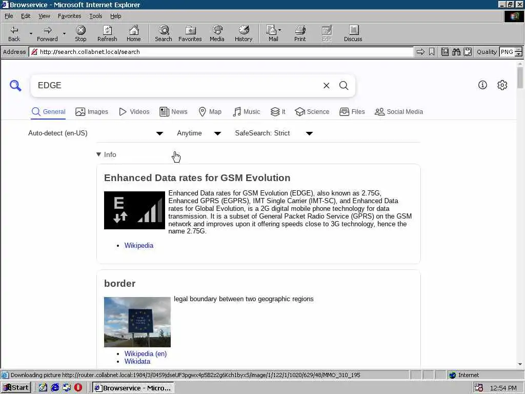The image size is (525, 394).
Task: Collapse the Info section
Action: tap(106, 154)
